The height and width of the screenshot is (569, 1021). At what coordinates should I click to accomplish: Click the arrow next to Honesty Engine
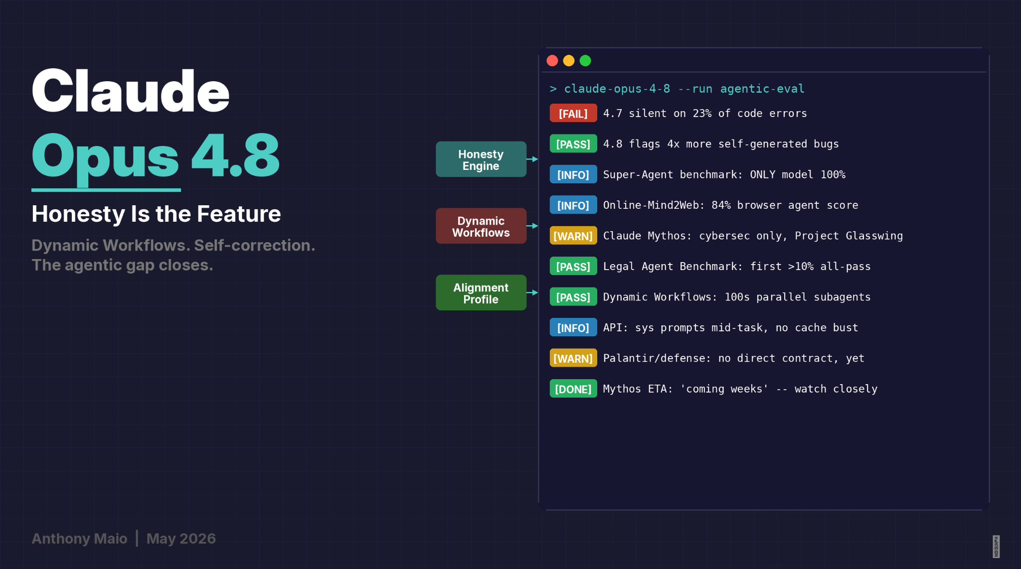click(532, 159)
